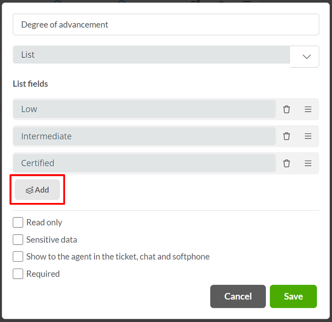
Task: Tick the Sensitive data checkbox
Action: (x=18, y=240)
